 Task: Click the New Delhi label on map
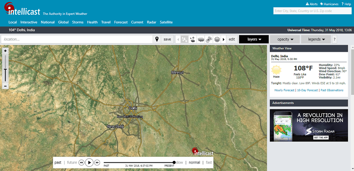pyautogui.click(x=115, y=127)
